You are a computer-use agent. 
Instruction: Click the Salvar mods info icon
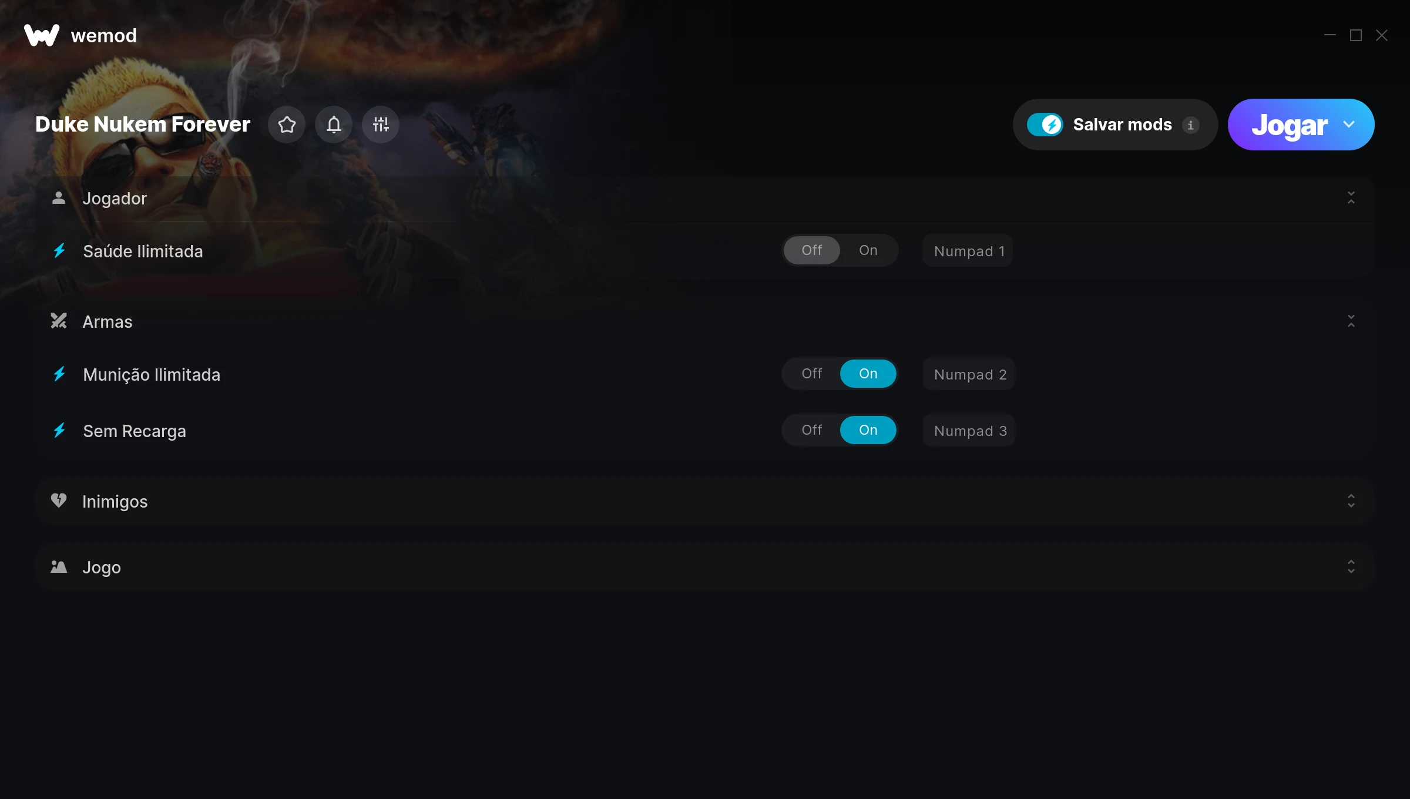pyautogui.click(x=1190, y=125)
